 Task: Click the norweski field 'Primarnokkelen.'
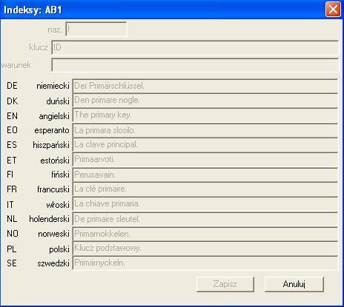205,234
